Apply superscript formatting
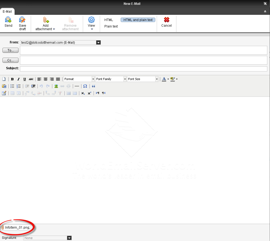This screenshot has height=241, width=270. click(x=89, y=93)
